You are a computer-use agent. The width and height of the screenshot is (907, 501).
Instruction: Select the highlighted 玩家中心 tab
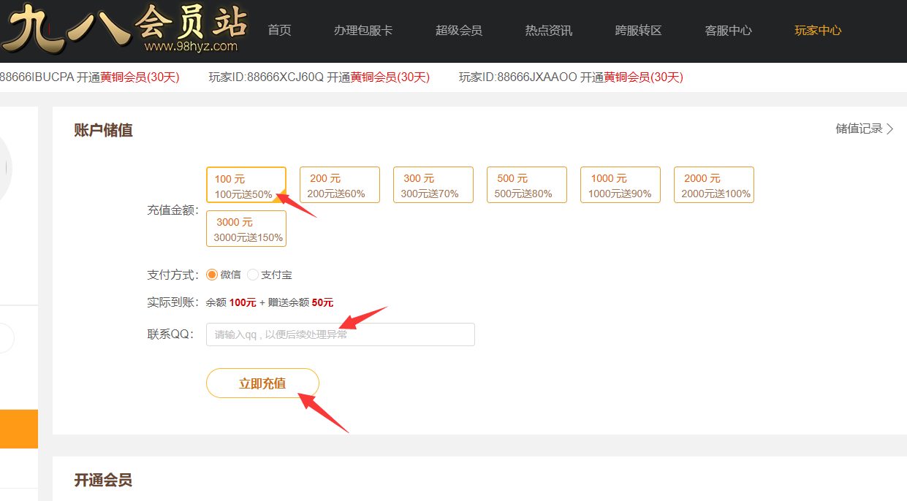pyautogui.click(x=818, y=31)
